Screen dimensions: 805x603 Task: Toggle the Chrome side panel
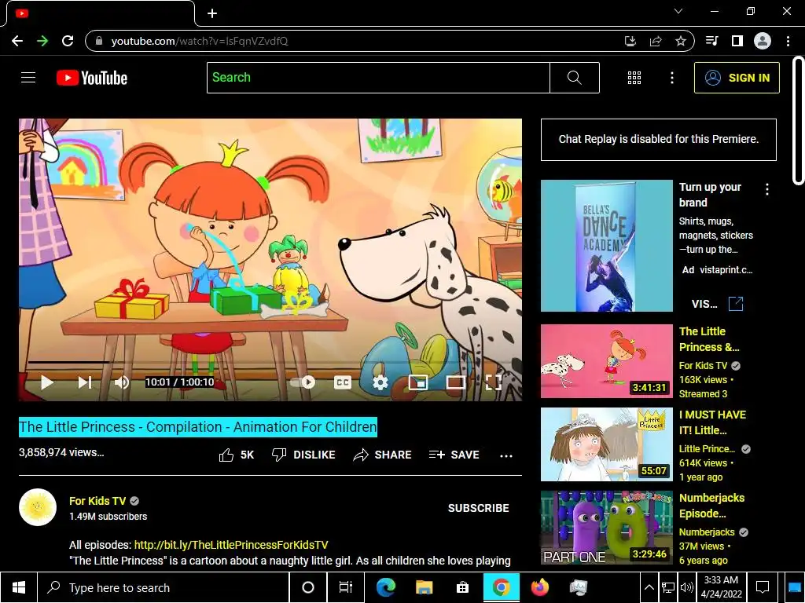point(737,41)
